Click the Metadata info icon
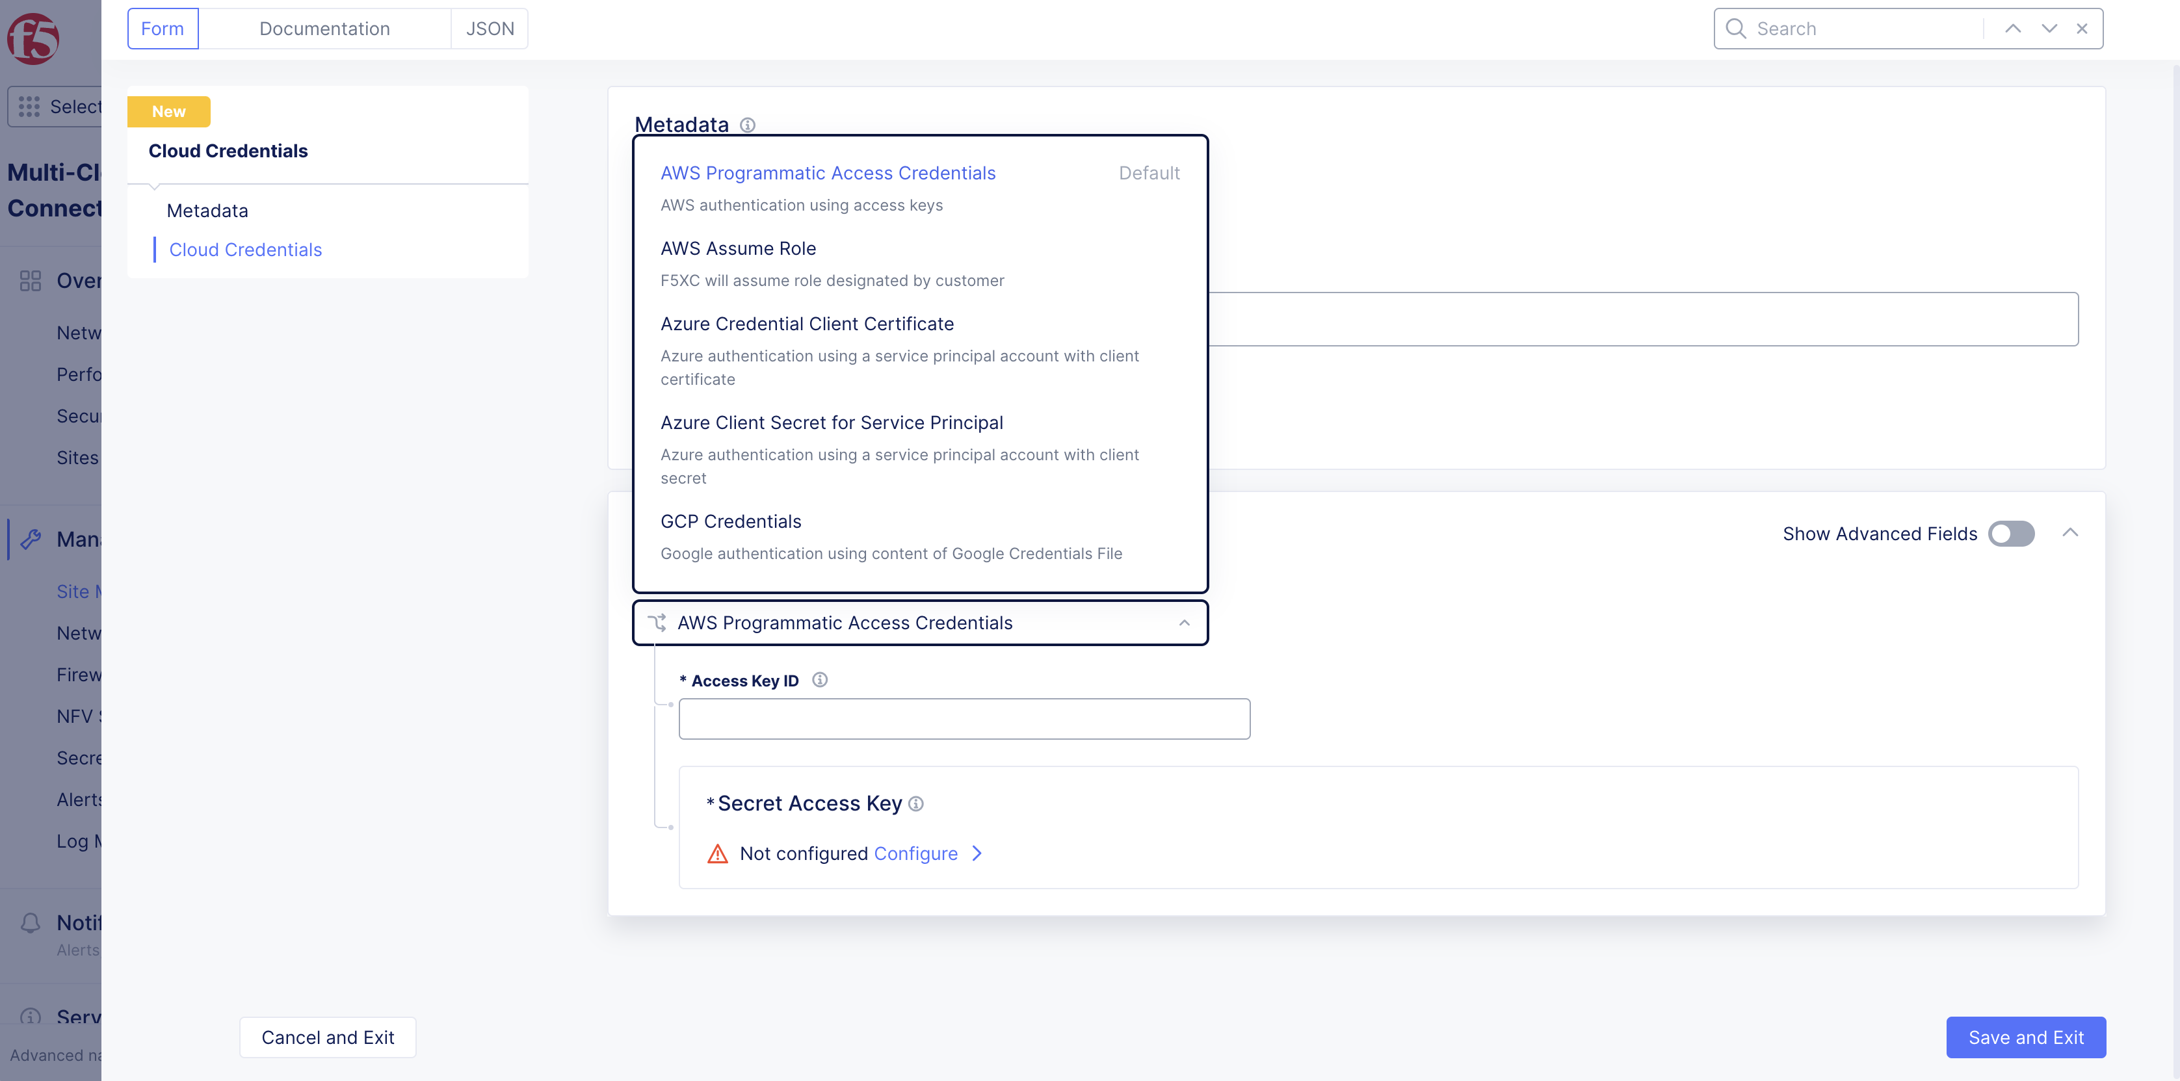Viewport: 2180px width, 1081px height. point(747,125)
